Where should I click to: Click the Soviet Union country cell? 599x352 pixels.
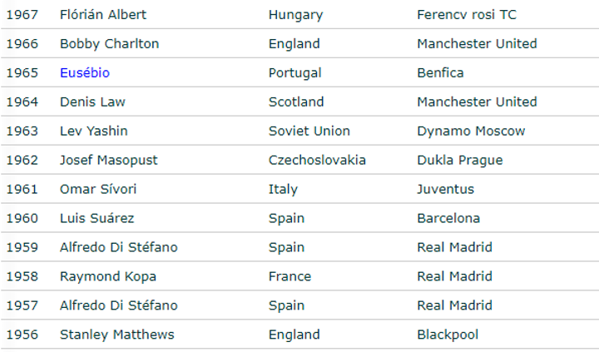(309, 131)
